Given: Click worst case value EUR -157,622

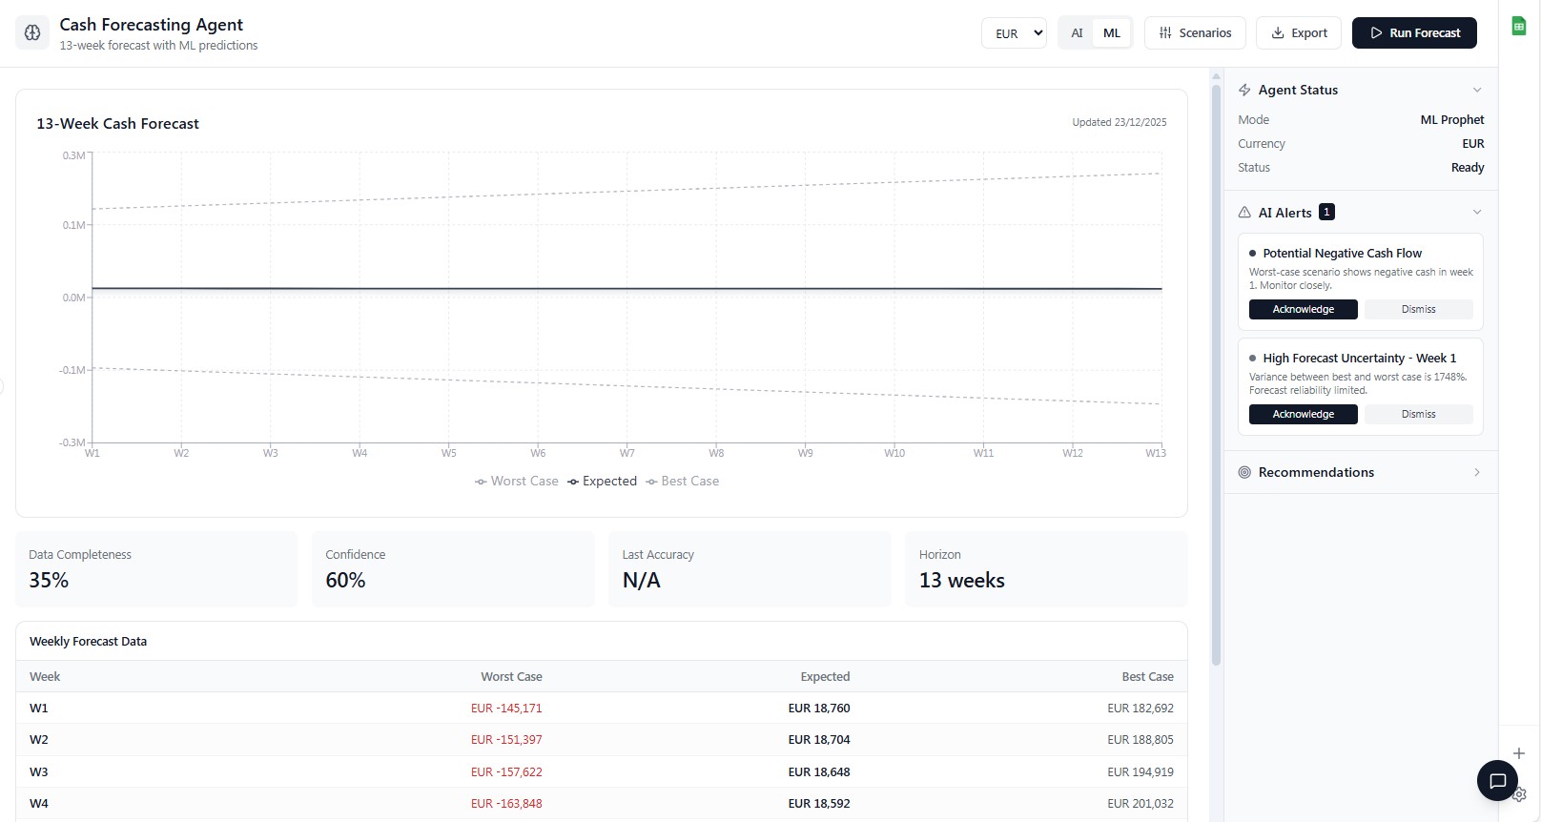Looking at the screenshot, I should pyautogui.click(x=506, y=771).
